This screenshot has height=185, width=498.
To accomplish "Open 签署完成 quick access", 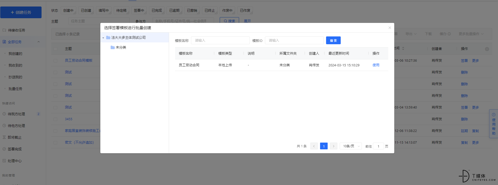I will point(15,149).
